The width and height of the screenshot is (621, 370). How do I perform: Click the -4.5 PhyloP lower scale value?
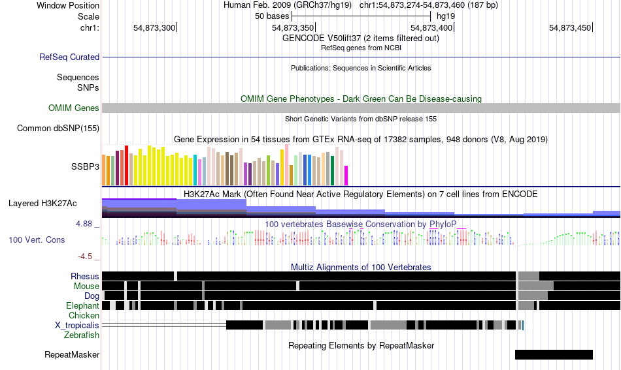tap(85, 256)
